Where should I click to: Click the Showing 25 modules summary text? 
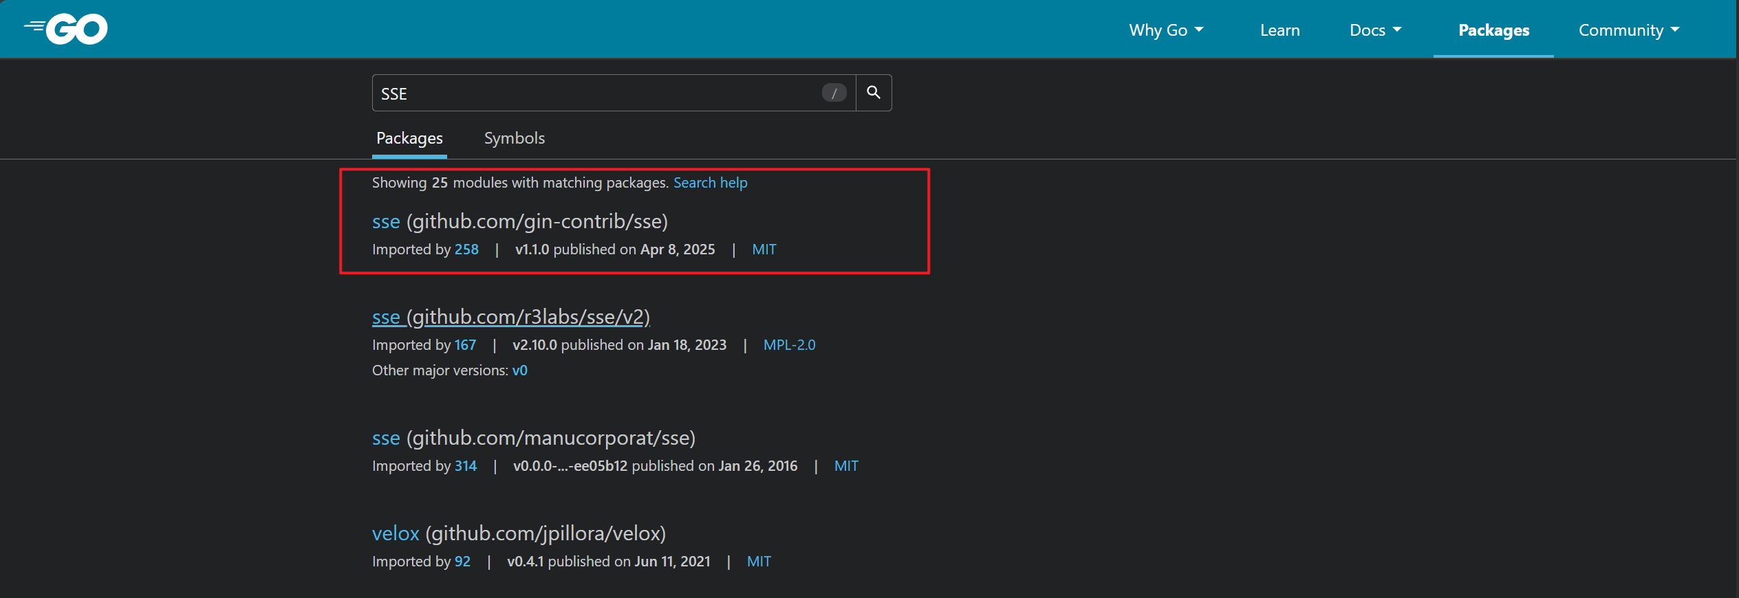tap(521, 183)
